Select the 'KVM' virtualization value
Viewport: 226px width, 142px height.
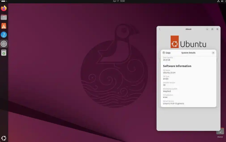click(165, 97)
